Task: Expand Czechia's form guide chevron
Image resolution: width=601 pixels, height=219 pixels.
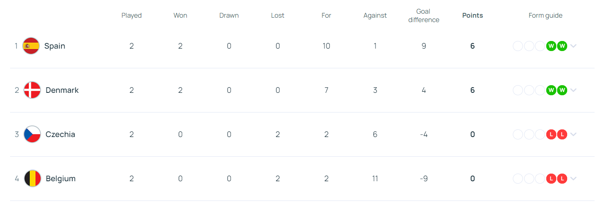Action: [574, 134]
